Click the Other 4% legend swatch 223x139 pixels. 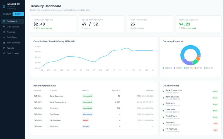[x=205, y=68]
